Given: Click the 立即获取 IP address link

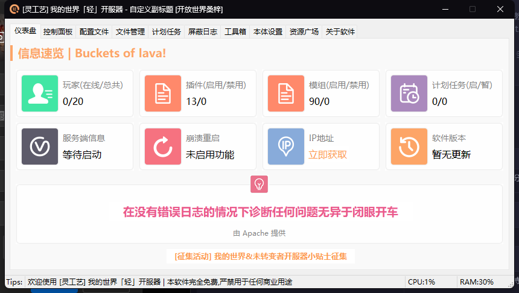Looking at the screenshot, I should 328,154.
